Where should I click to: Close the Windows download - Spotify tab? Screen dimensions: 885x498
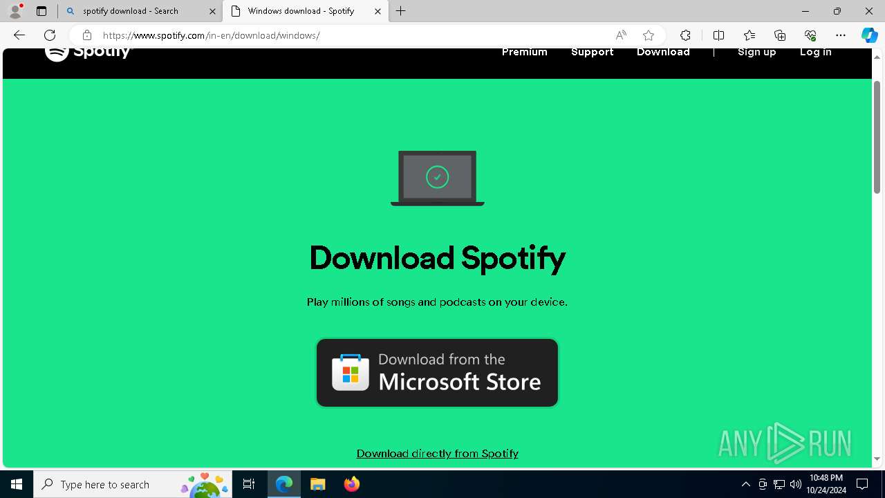tap(378, 11)
